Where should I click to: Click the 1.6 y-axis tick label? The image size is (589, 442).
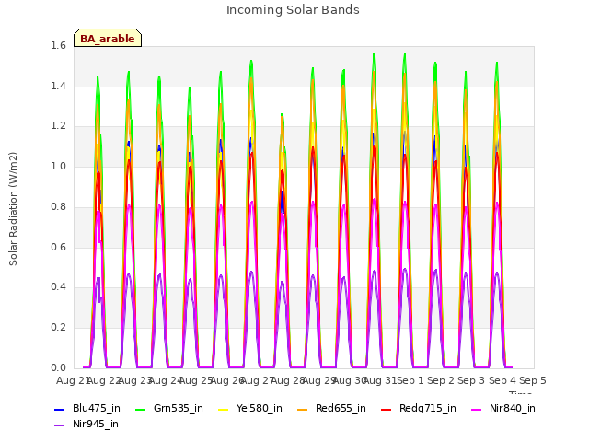pos(58,46)
